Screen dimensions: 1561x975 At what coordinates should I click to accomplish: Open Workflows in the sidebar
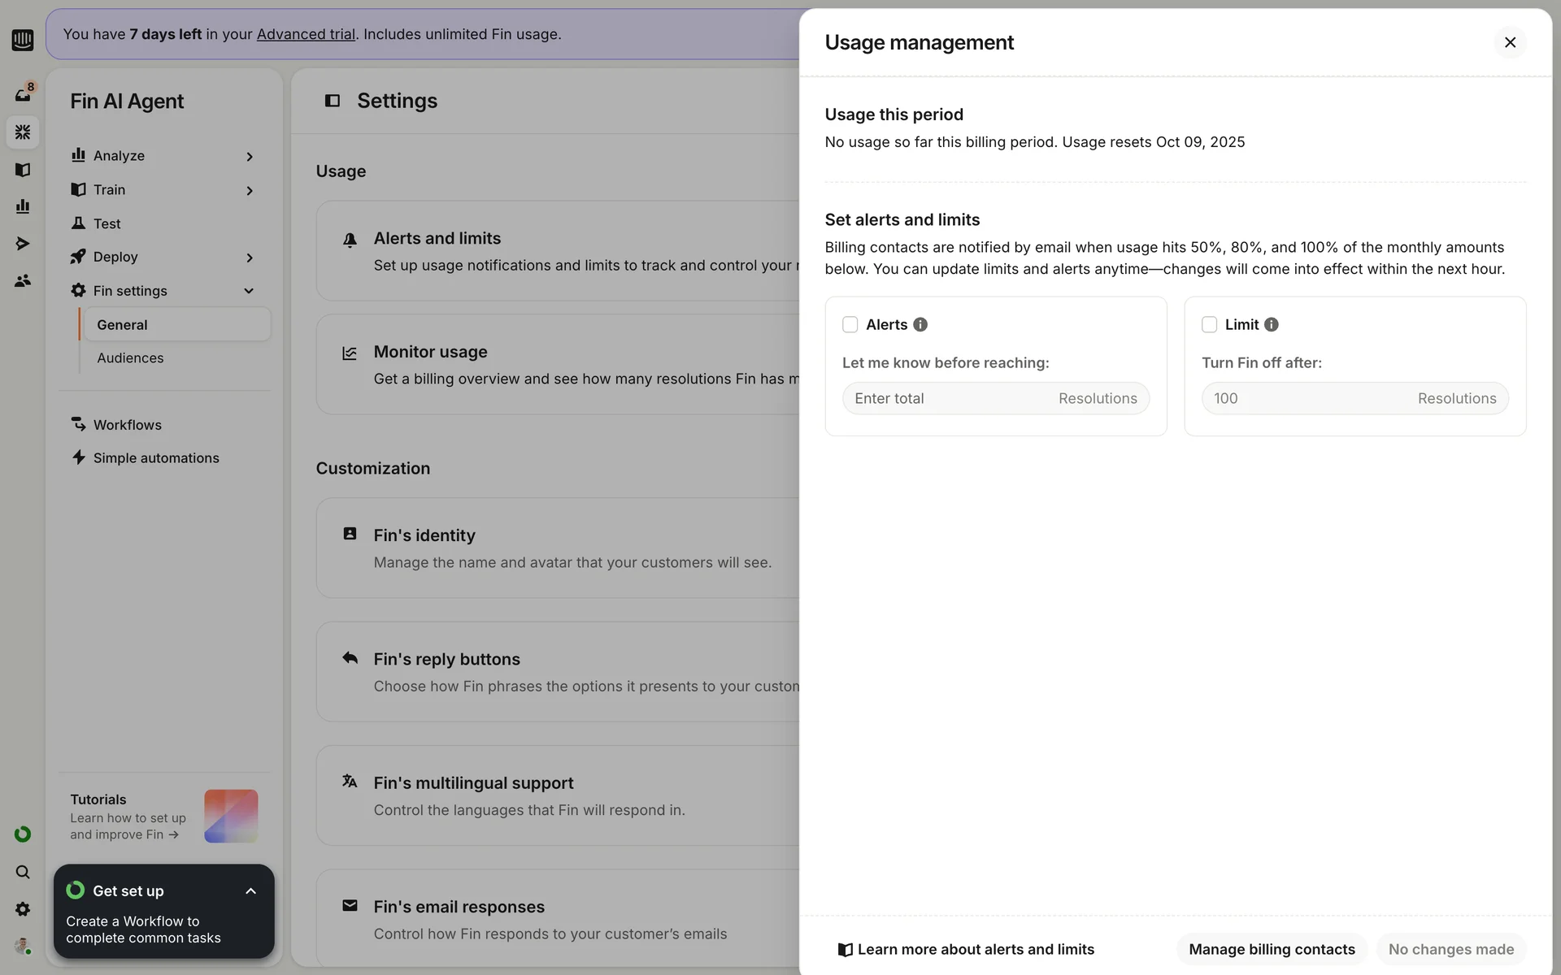(x=127, y=425)
